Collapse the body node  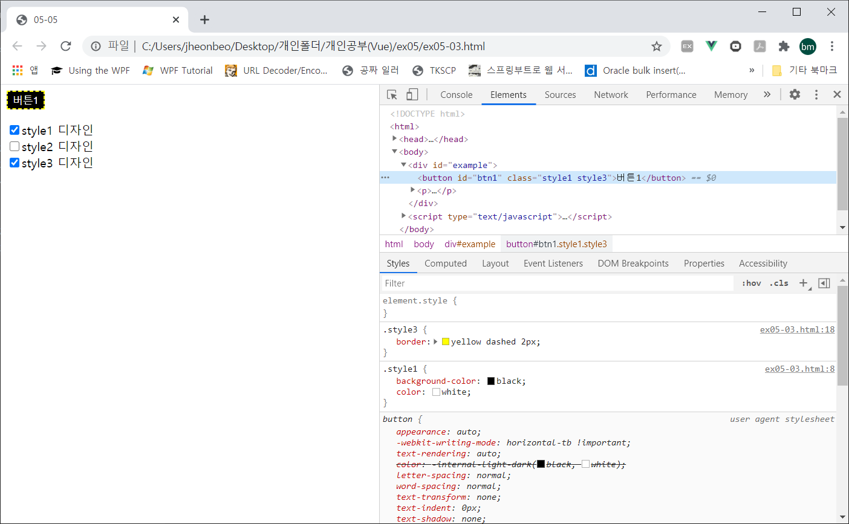point(395,152)
